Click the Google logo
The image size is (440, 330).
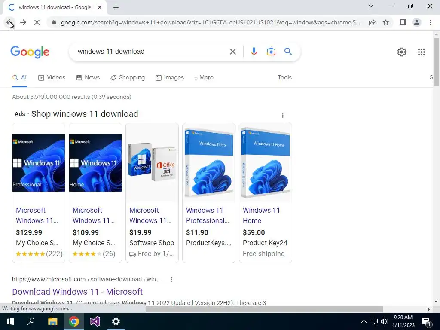[30, 52]
